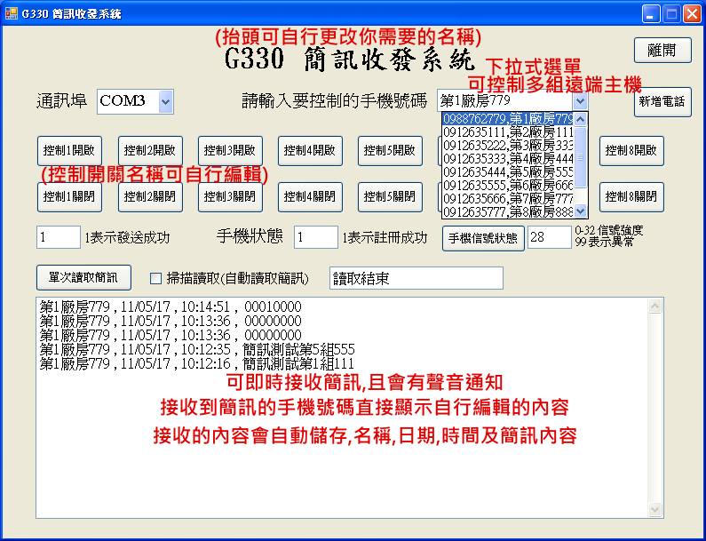Click the G330 application icon in title bar
The width and height of the screenshot is (706, 541).
point(12,13)
